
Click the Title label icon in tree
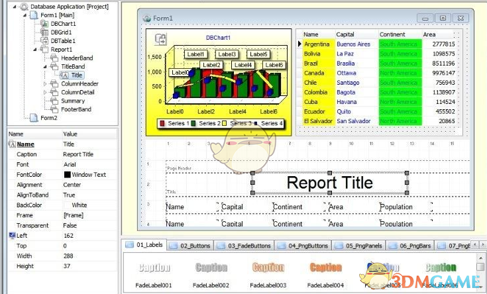tap(65, 75)
